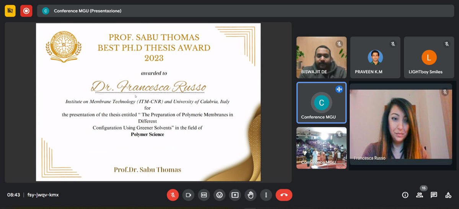Click muted mic icon on BISWAJIT DE tile

click(339, 44)
